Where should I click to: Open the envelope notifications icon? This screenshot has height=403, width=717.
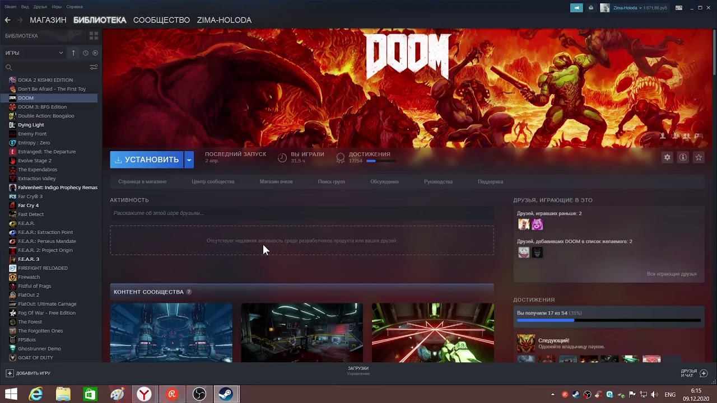(x=591, y=8)
